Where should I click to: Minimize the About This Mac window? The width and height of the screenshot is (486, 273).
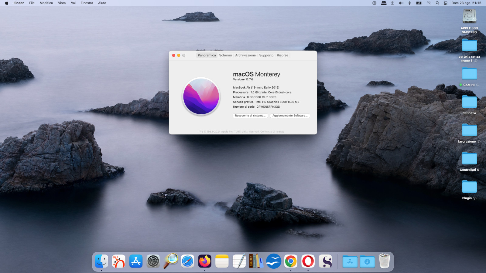(x=179, y=55)
